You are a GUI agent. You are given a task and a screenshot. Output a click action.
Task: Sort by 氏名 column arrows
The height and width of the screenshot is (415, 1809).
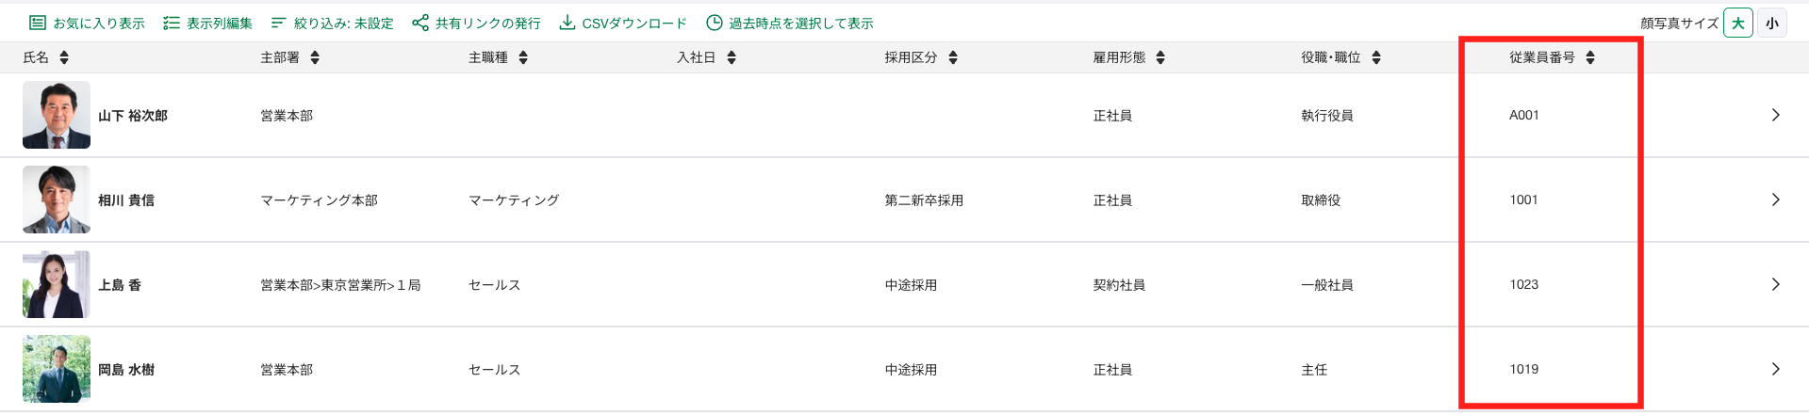[64, 57]
